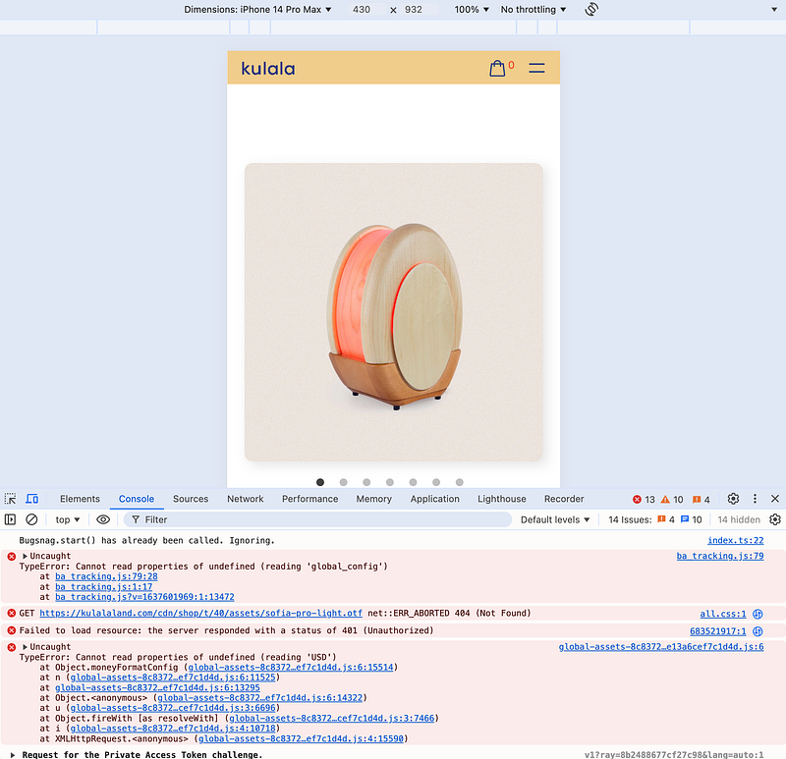The image size is (786, 759).
Task: Open the index.ts:22 link
Action: point(735,540)
